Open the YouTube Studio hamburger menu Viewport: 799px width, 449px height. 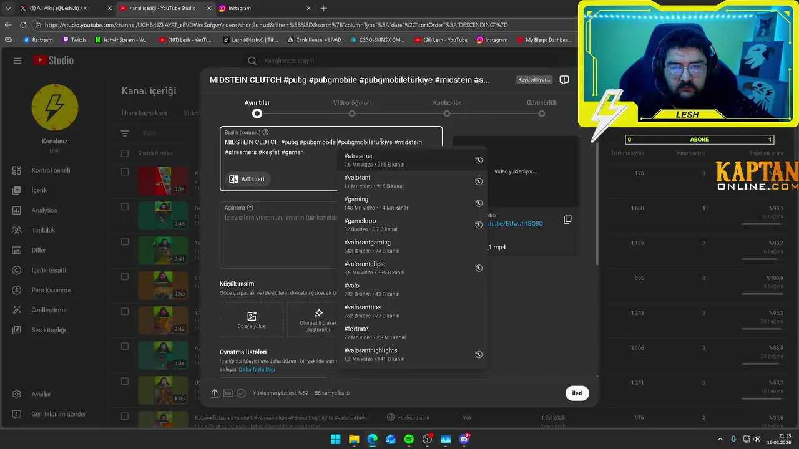coord(17,60)
